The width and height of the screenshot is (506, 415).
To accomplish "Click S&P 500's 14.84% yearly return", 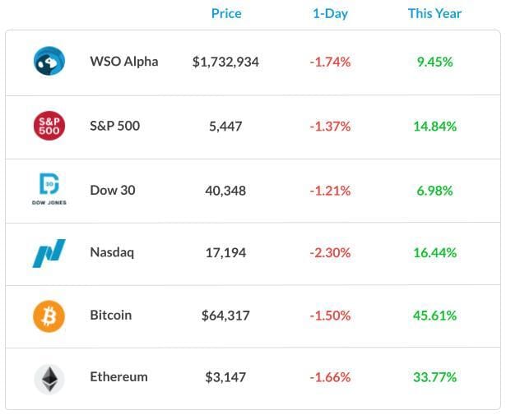I will click(434, 127).
